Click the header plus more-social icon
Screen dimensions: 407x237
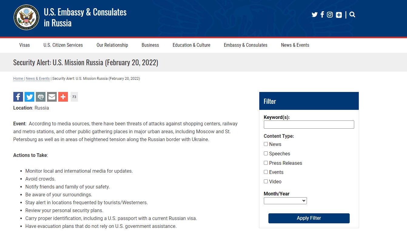coord(339,15)
